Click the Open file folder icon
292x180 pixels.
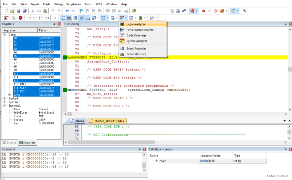point(12,11)
